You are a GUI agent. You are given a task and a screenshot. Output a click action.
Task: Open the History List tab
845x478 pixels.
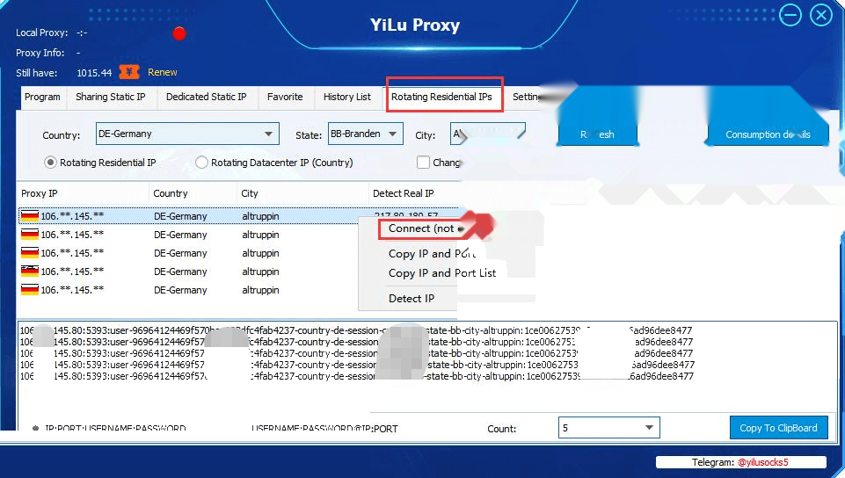click(347, 97)
